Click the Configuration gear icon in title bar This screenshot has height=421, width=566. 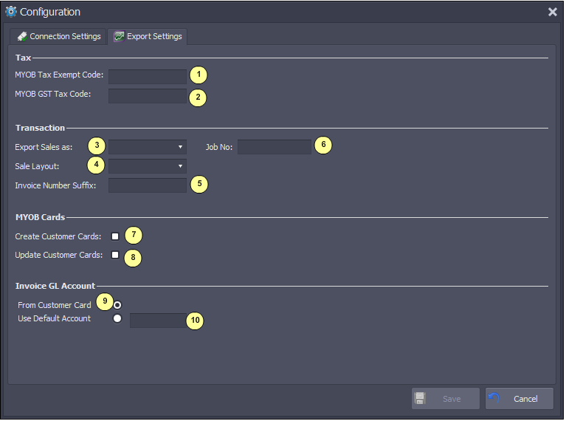coord(11,12)
